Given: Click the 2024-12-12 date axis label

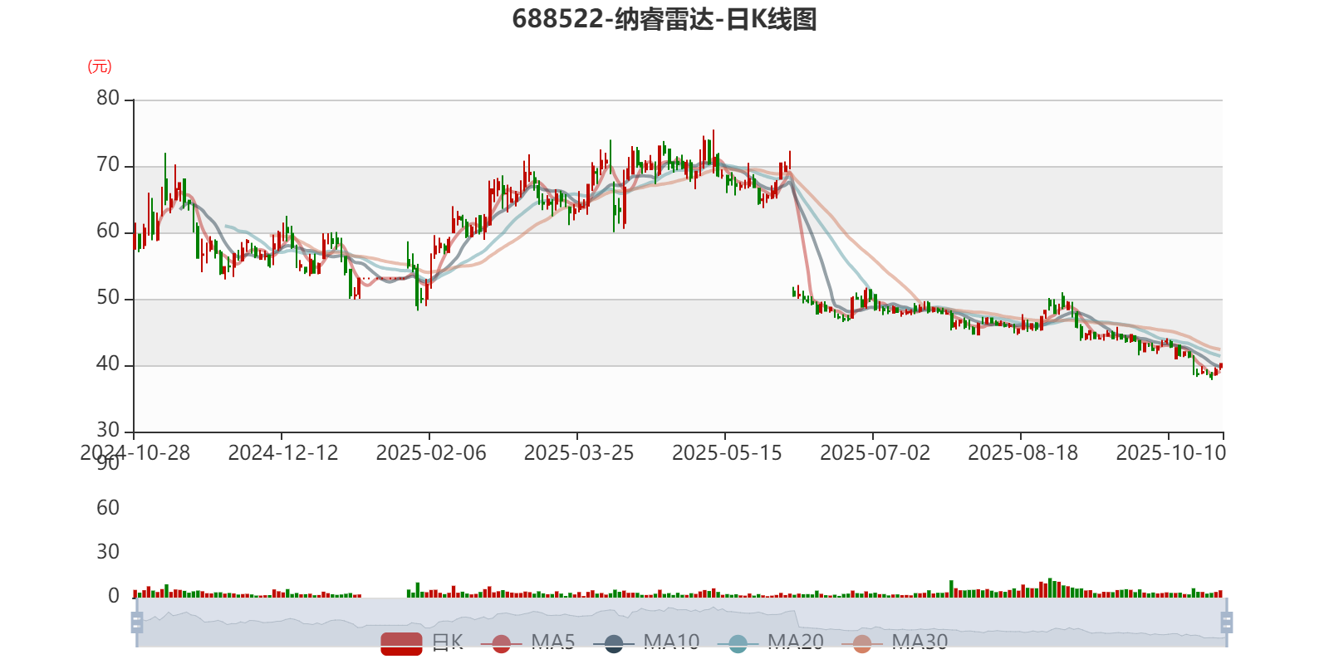Looking at the screenshot, I should coord(283,453).
